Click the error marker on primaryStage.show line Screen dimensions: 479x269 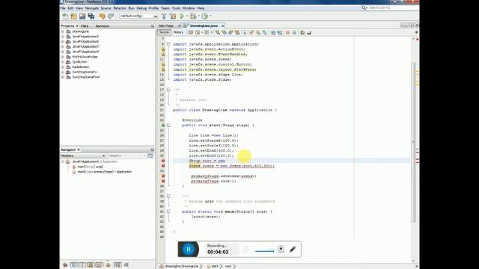click(x=163, y=181)
